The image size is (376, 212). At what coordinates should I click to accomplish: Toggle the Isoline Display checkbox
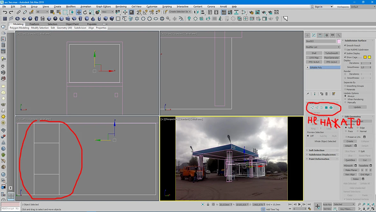pos(345,53)
